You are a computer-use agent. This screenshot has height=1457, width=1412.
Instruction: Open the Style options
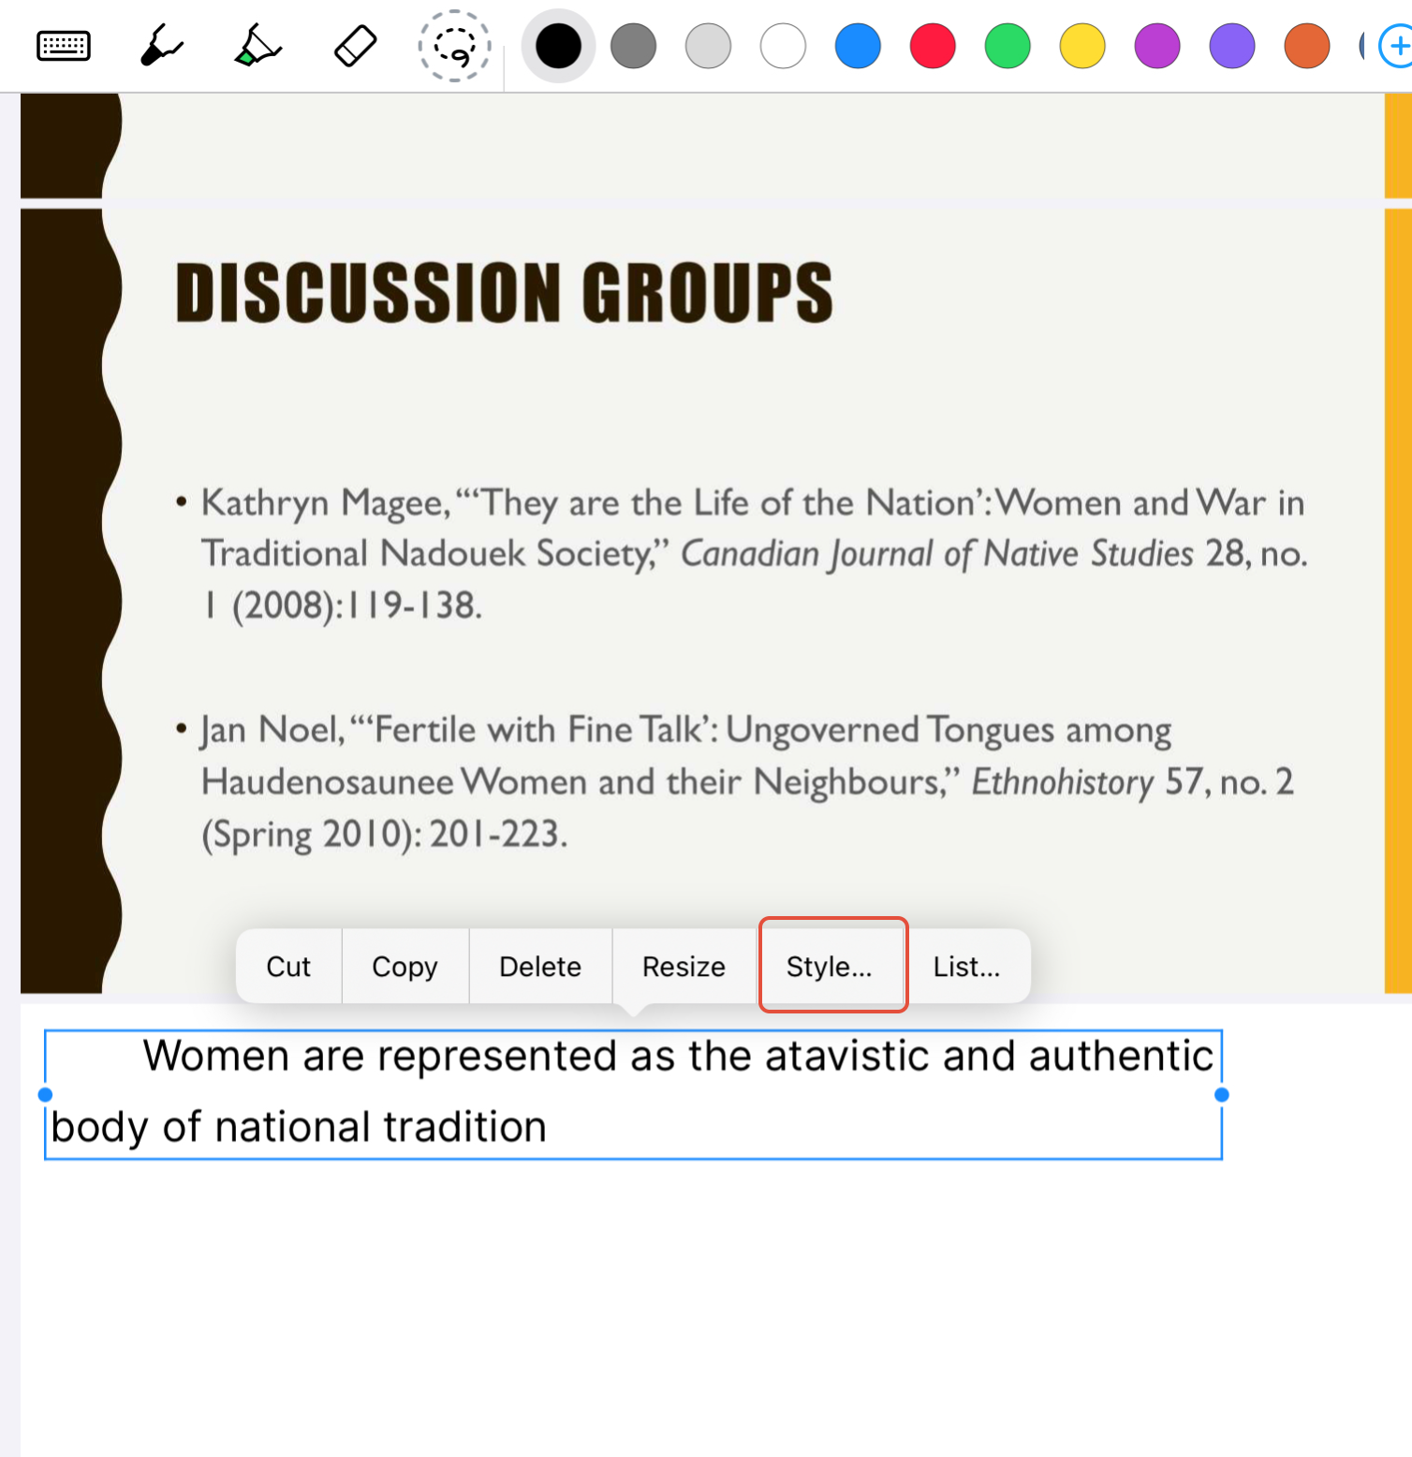click(831, 966)
